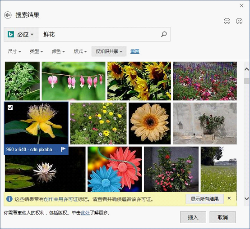Click the scrollbar down arrow
This screenshot has height=229, width=250.
[x=246, y=198]
